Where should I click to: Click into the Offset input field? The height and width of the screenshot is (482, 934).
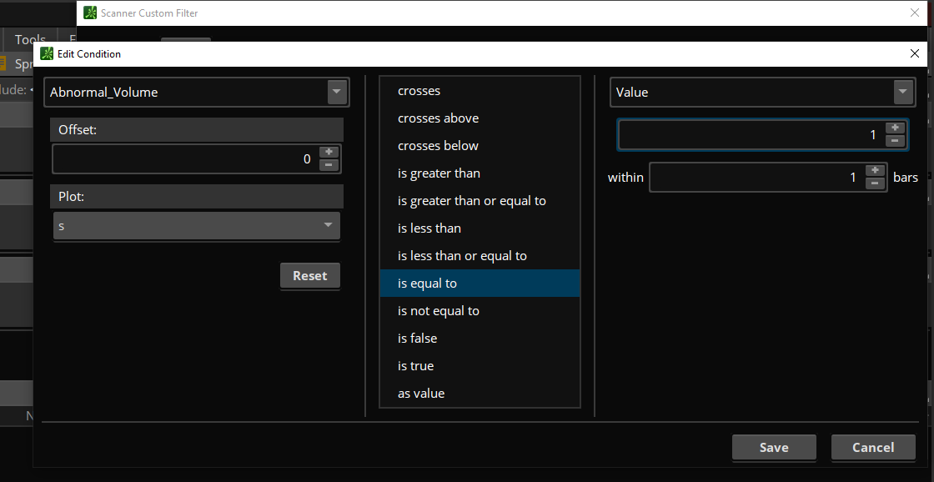tap(183, 158)
